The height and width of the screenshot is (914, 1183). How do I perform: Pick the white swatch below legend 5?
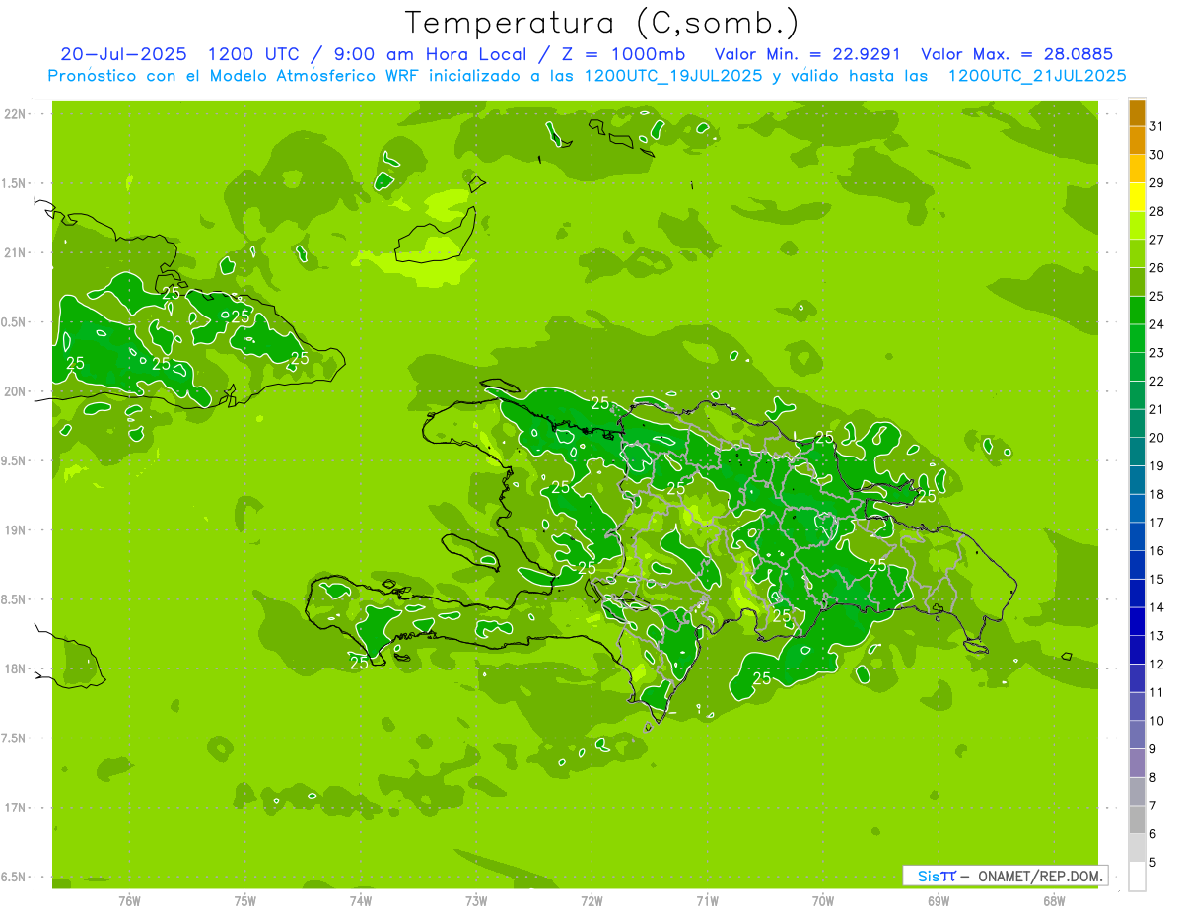point(1137,877)
